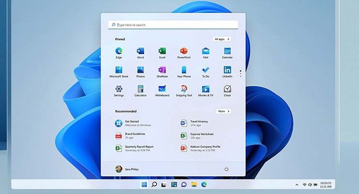This screenshot has width=359, height=194.
Task: Click the Start button on taskbar
Action: point(144,184)
